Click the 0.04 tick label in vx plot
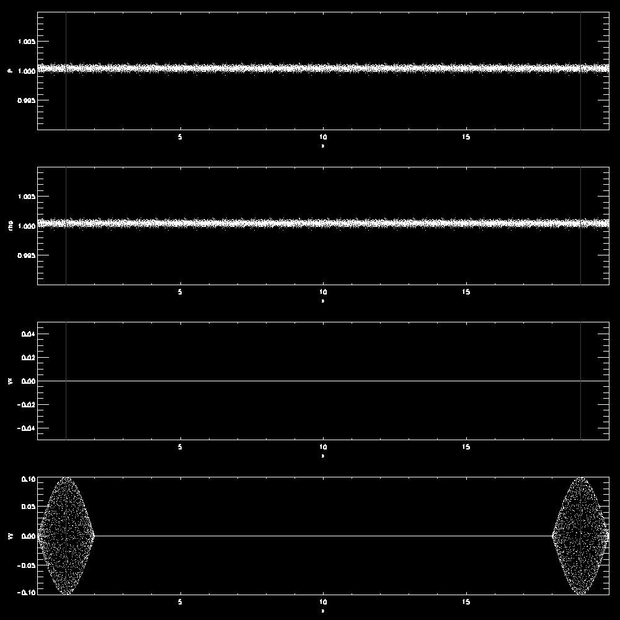The image size is (620, 620). click(x=27, y=334)
